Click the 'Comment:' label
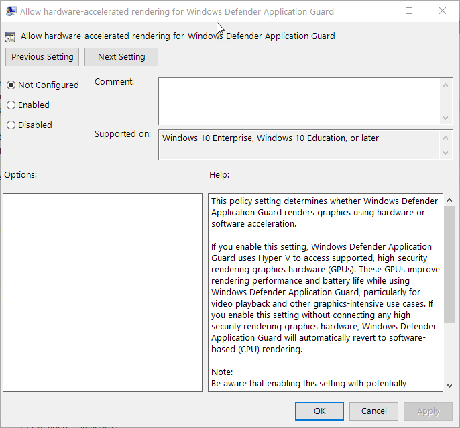The height and width of the screenshot is (428, 460). pyautogui.click(x=115, y=82)
